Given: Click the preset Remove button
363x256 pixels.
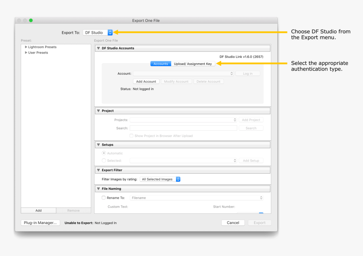Looking at the screenshot, I should [73, 210].
